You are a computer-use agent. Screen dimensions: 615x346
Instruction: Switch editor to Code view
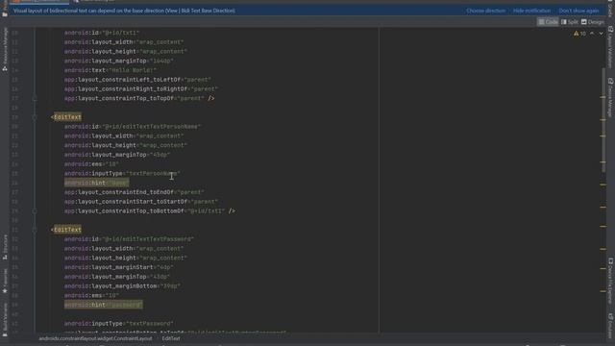548,22
